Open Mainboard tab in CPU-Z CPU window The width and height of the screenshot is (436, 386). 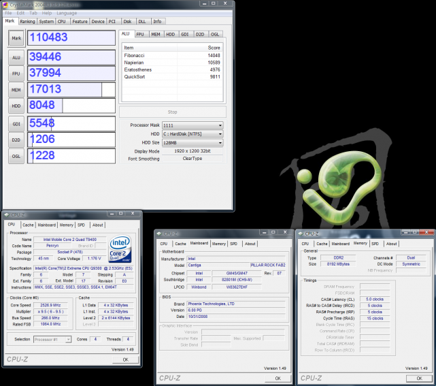[47, 225]
